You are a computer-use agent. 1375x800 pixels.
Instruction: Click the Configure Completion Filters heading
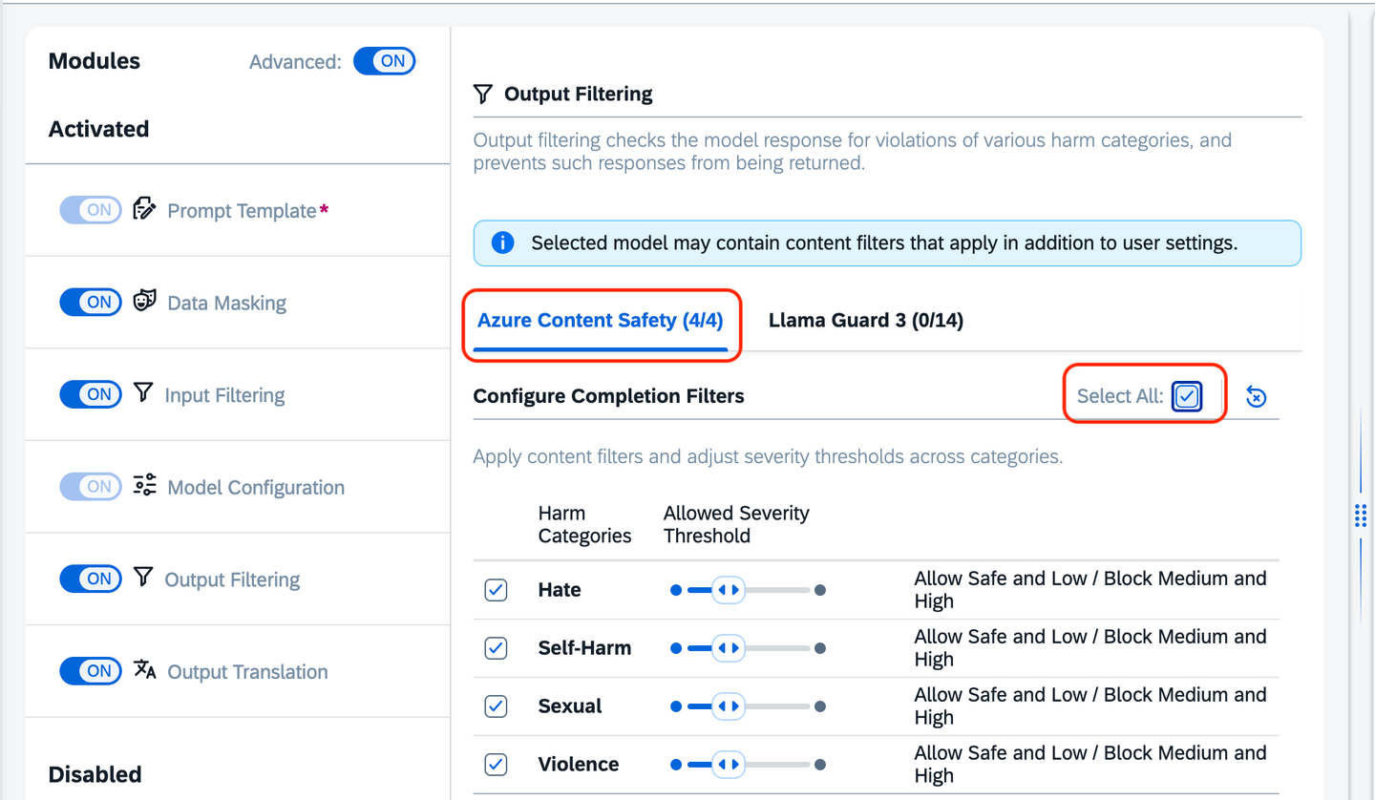pyautogui.click(x=609, y=395)
